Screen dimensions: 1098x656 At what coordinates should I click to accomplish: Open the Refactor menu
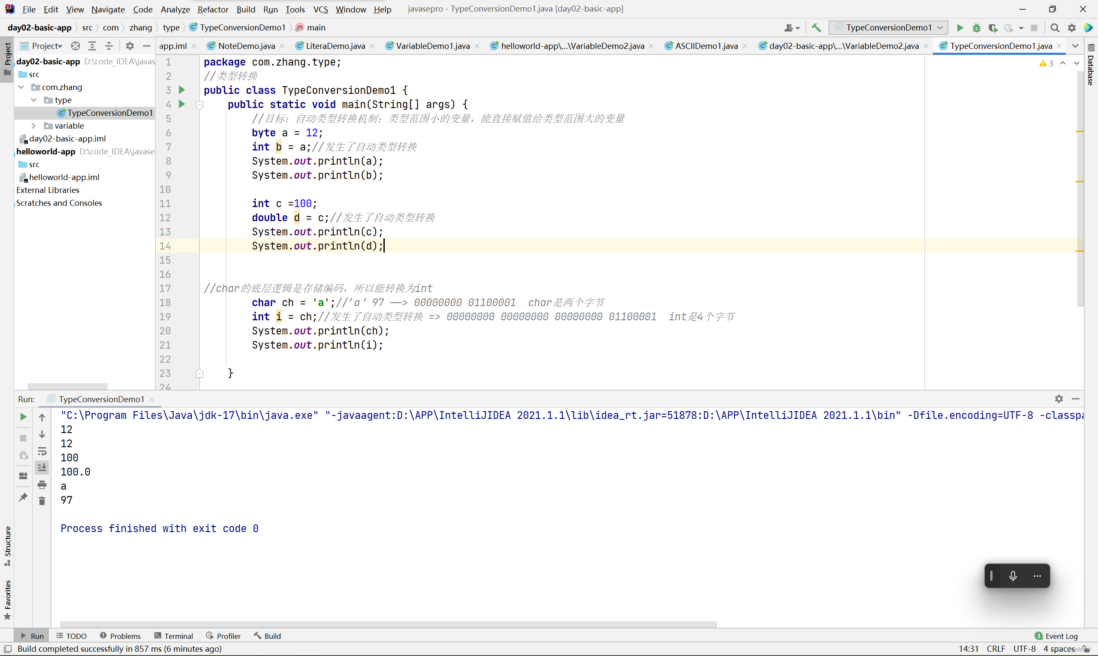(x=211, y=9)
